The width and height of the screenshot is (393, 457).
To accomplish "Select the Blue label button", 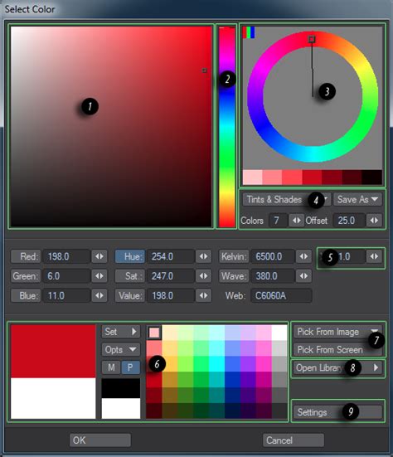I will (26, 295).
